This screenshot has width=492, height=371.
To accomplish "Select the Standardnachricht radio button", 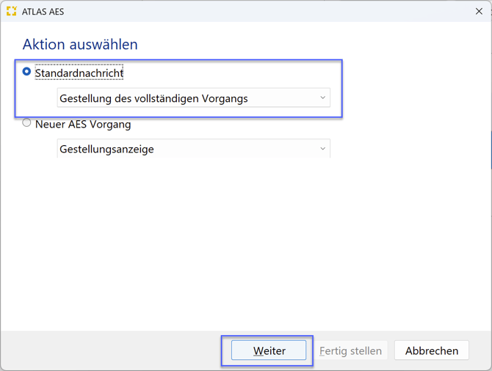I will tap(27, 72).
